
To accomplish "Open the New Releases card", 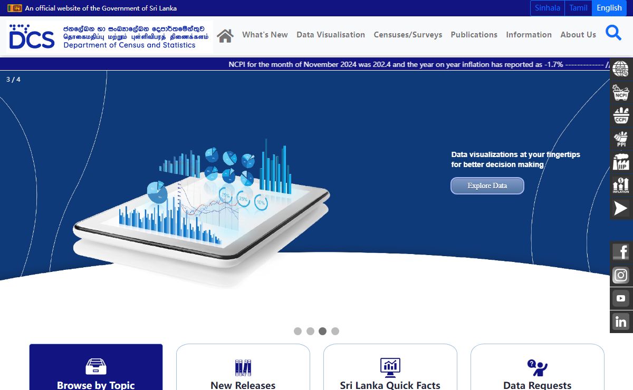I will click(x=243, y=367).
